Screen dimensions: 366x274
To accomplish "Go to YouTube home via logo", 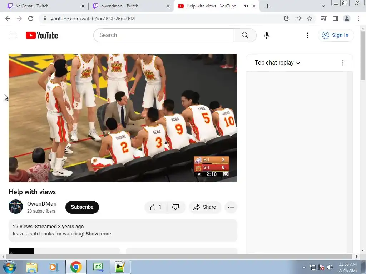I will 42,35.
